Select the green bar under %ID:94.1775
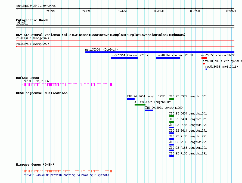This screenshot has height=183, width=242. [x=140, y=105]
